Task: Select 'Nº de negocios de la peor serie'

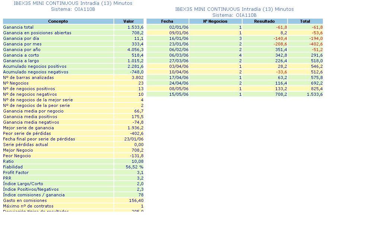Action: (x=36, y=105)
